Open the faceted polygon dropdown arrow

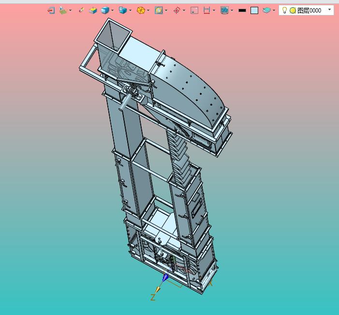(x=148, y=10)
